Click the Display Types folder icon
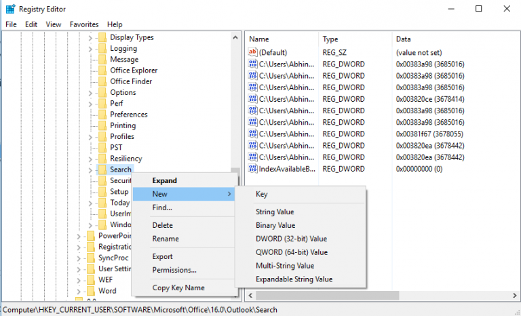Image resolution: width=521 pixels, height=316 pixels. click(x=102, y=37)
